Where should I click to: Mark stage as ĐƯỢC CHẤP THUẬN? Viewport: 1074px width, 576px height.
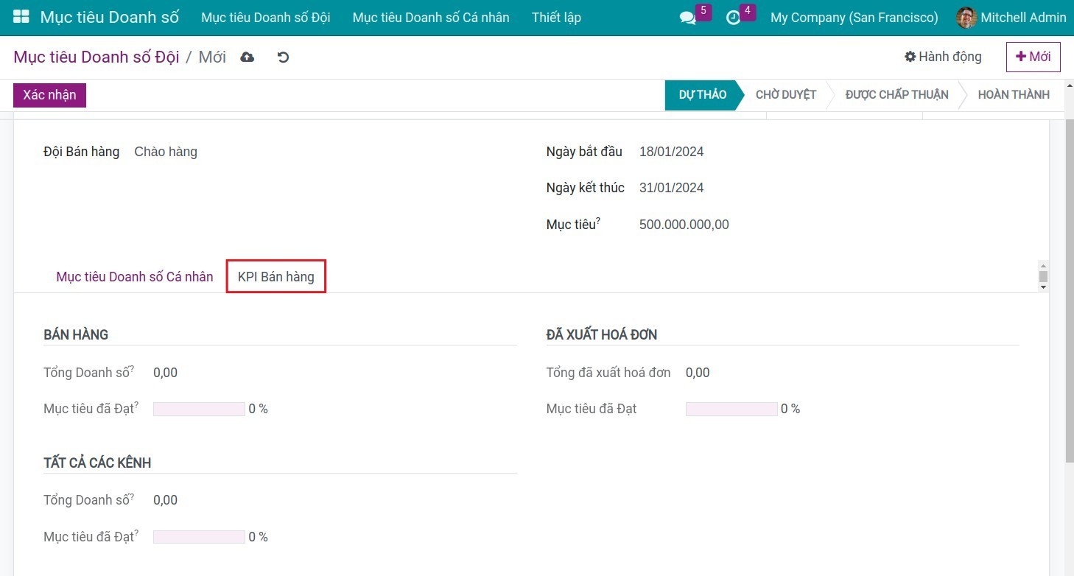coord(895,94)
